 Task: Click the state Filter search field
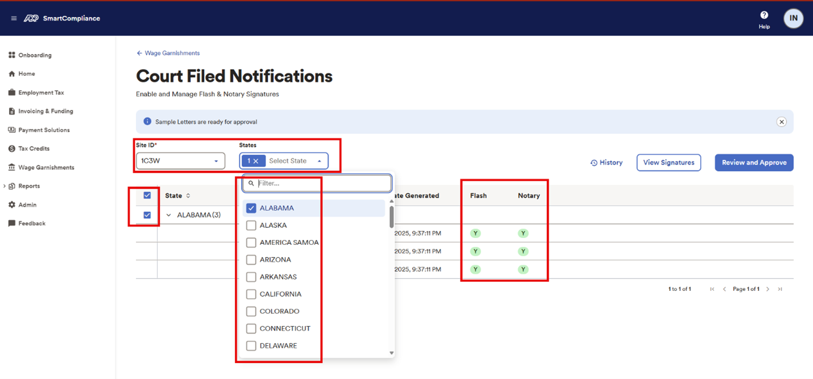click(x=322, y=184)
